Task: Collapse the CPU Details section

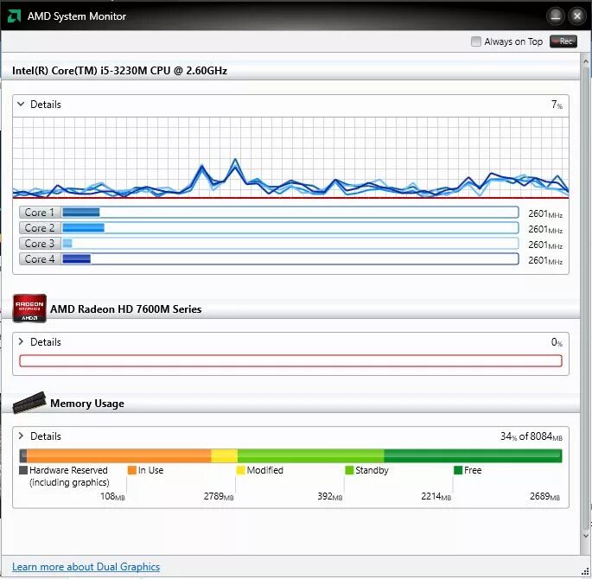Action: 21,105
